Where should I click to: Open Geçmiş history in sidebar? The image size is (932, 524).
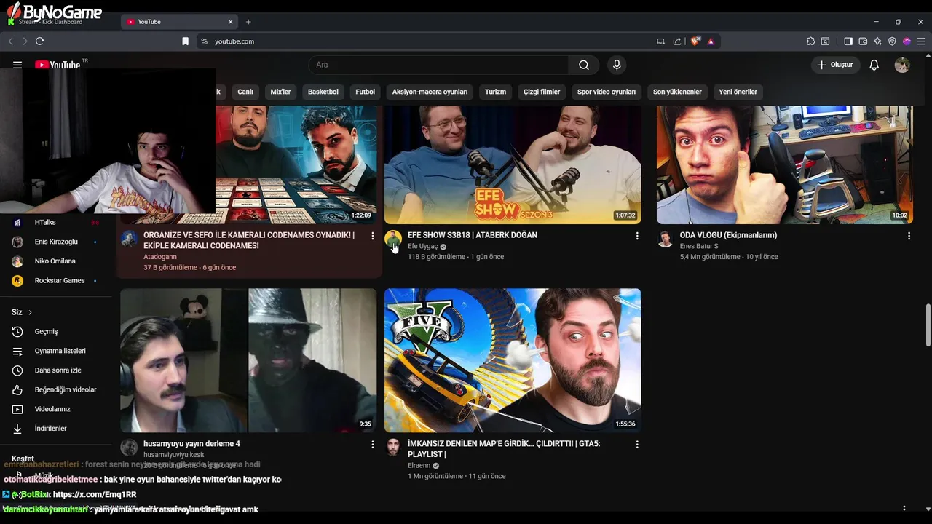point(56,332)
